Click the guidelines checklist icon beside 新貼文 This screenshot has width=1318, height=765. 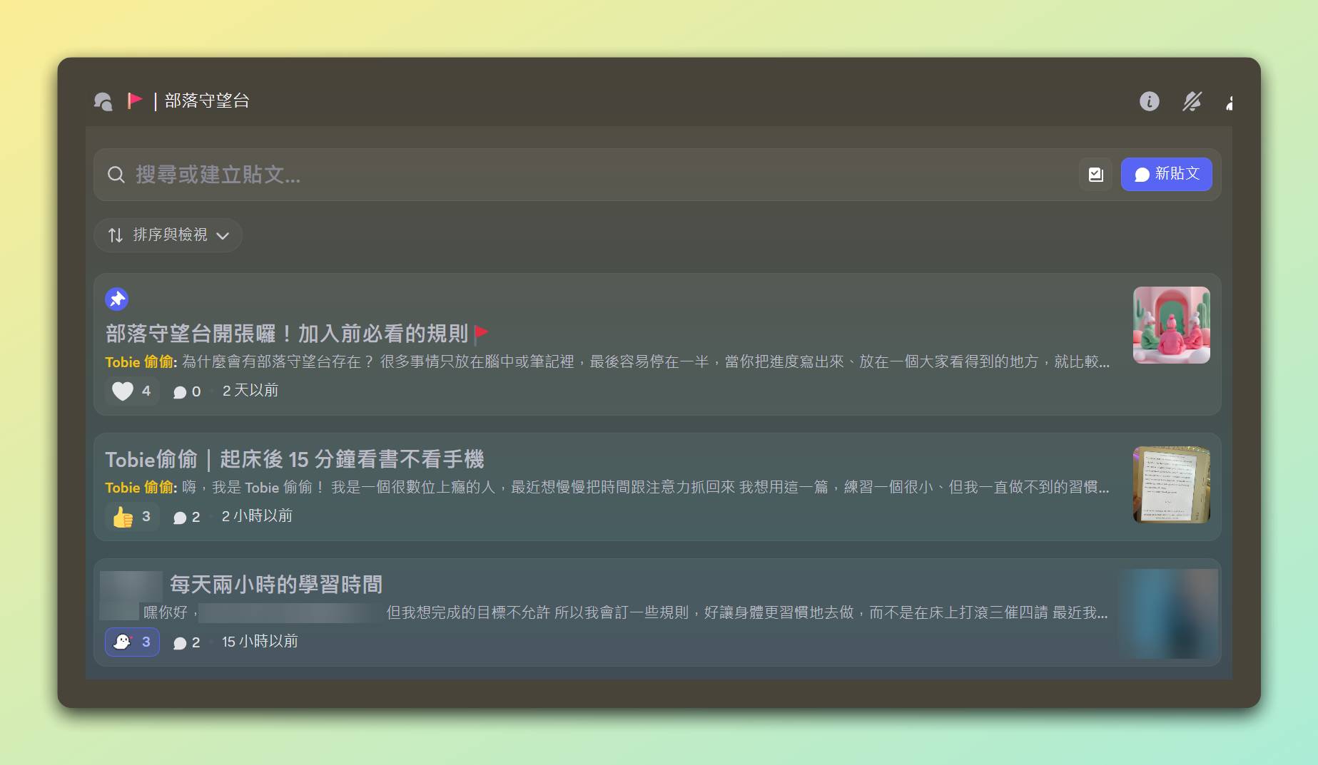[x=1095, y=175]
